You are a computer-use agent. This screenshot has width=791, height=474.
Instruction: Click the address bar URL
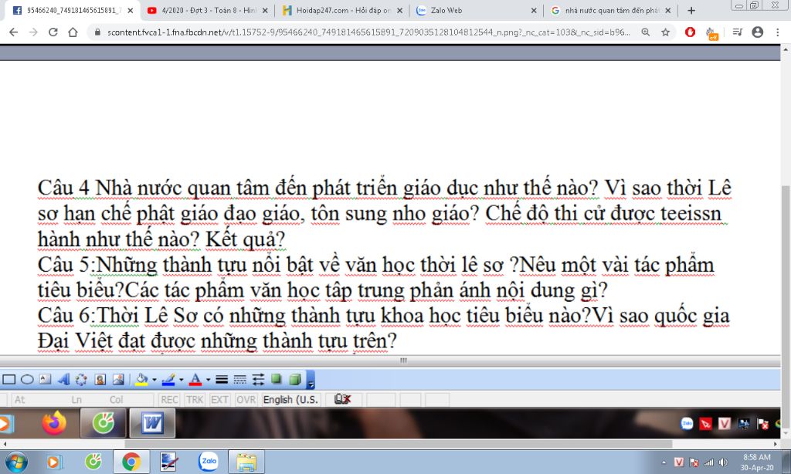pyautogui.click(x=368, y=32)
